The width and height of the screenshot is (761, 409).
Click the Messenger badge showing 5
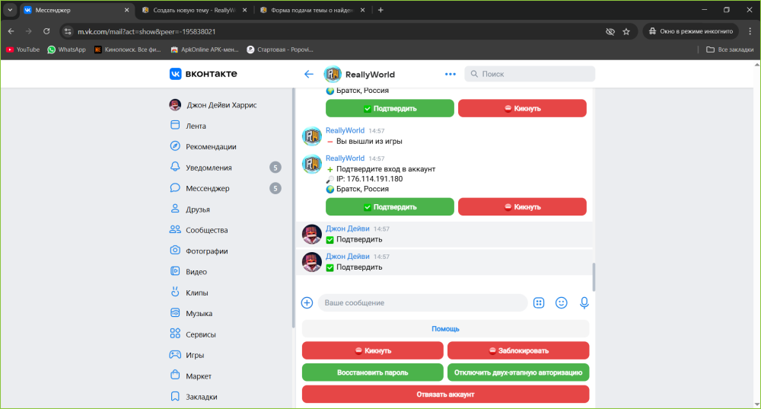click(275, 188)
